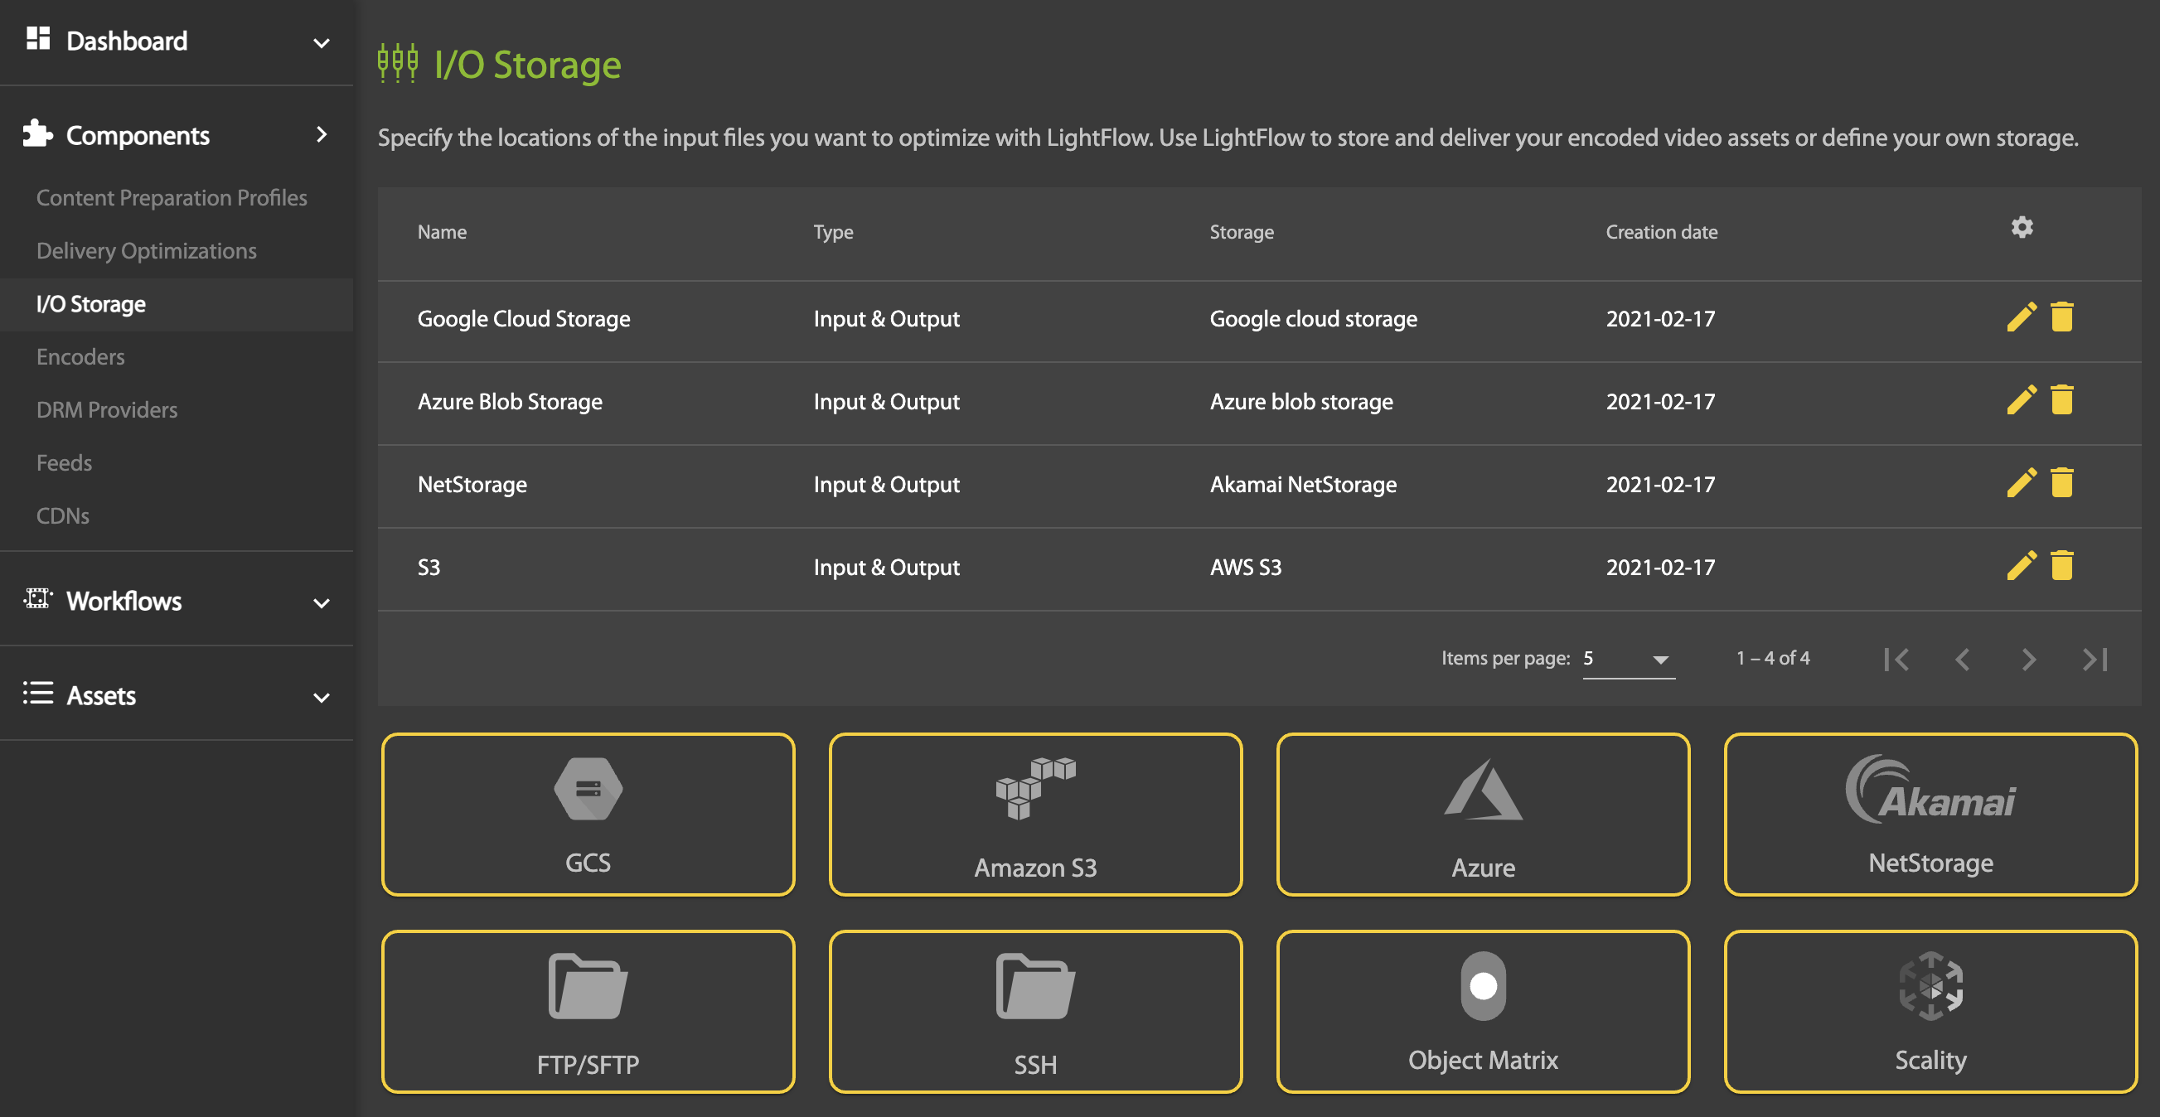Pick the Object Matrix storage tile

[x=1483, y=1011]
